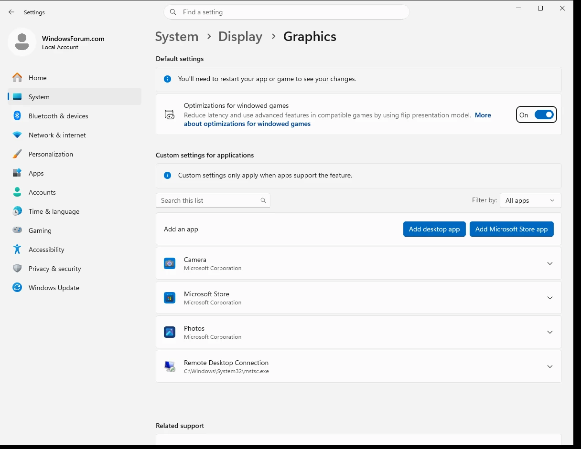581x449 pixels.
Task: Click Time & language label
Action: click(54, 211)
